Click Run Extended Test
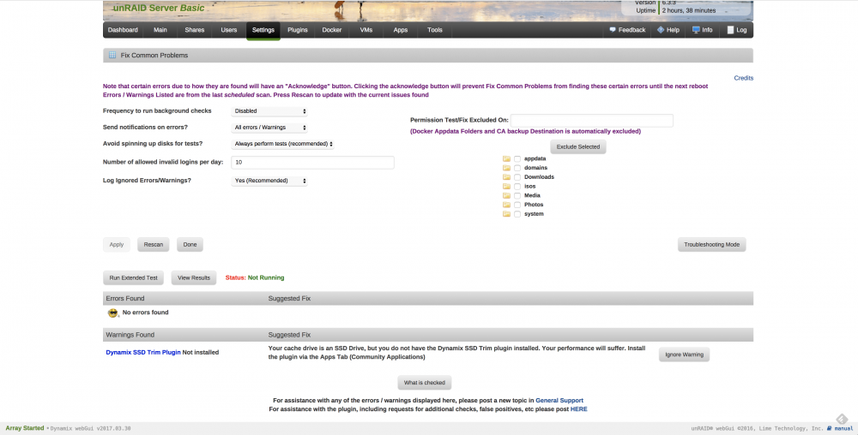858x435 pixels. tap(133, 277)
